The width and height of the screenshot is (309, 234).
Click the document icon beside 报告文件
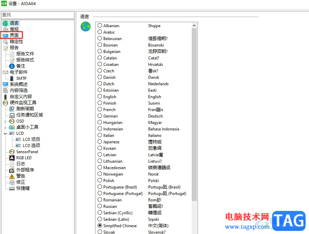[x=12, y=54]
